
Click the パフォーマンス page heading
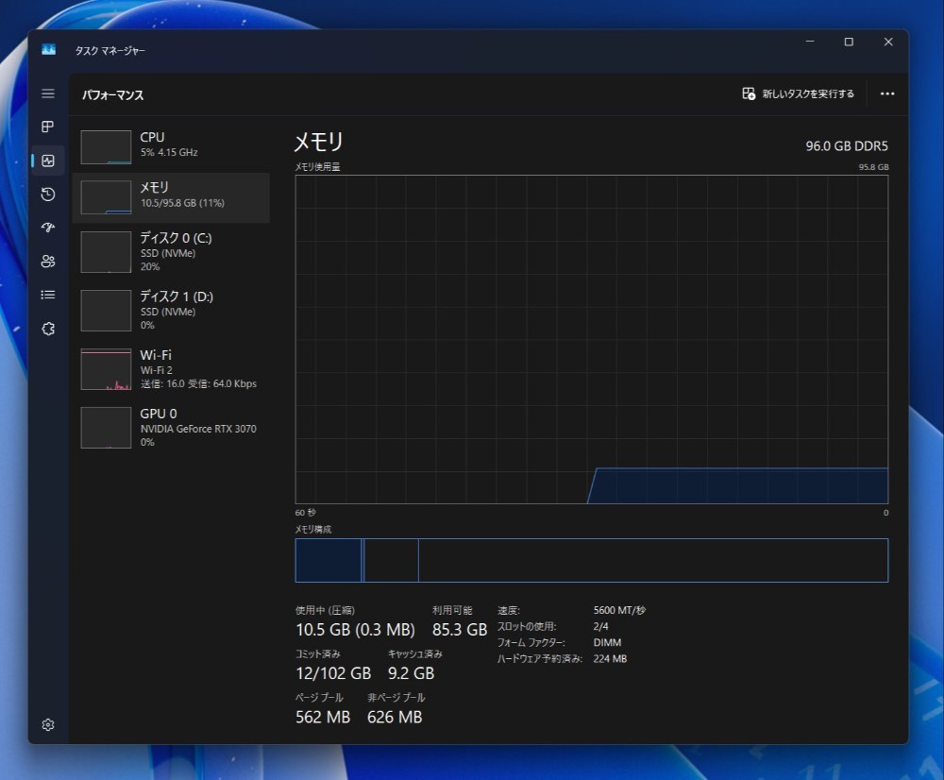(112, 94)
